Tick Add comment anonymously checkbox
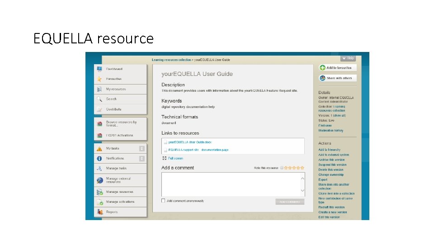 coord(163,201)
